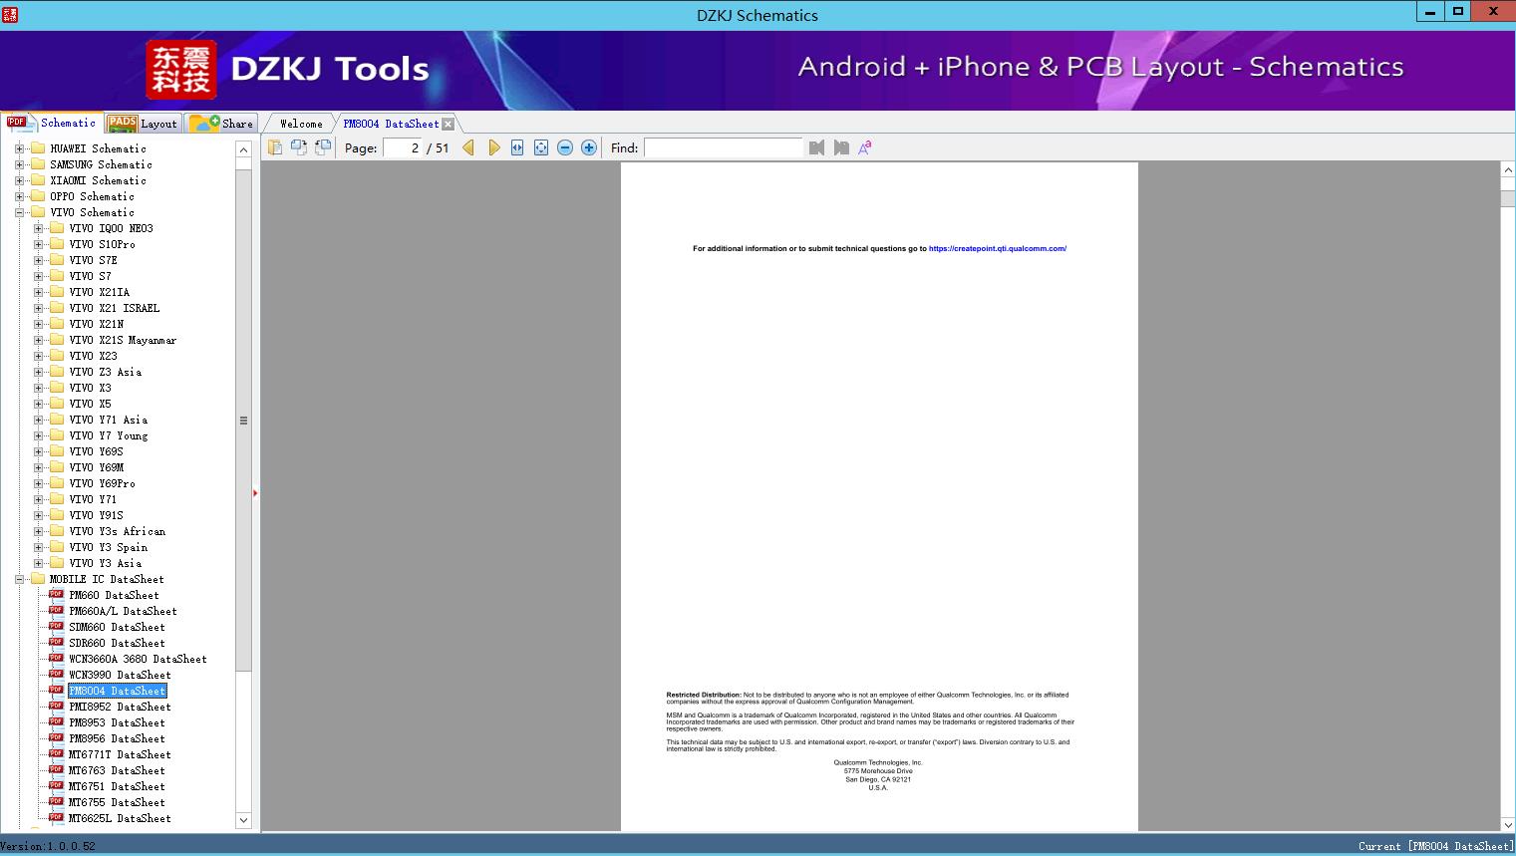Open the createpoint.qti.qualcomm.com link
1516x856 pixels.
click(x=998, y=249)
